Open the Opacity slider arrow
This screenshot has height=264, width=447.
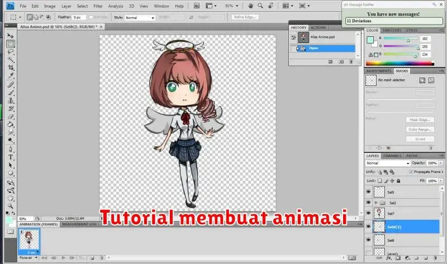(x=441, y=163)
